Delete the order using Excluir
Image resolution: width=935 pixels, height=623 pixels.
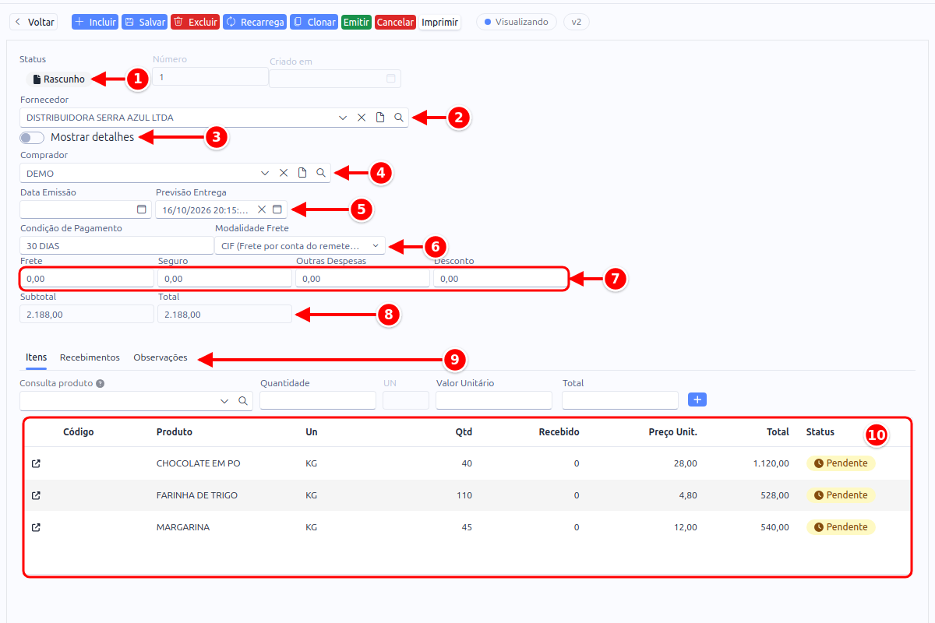pos(195,22)
